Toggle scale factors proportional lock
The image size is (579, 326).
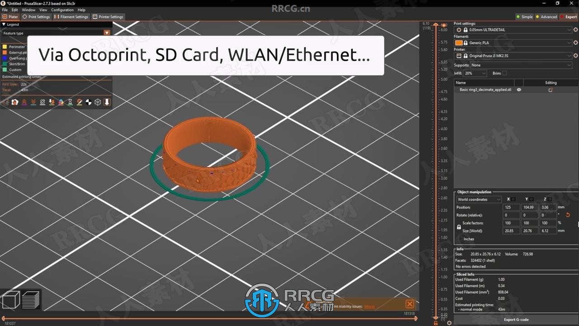(459, 227)
